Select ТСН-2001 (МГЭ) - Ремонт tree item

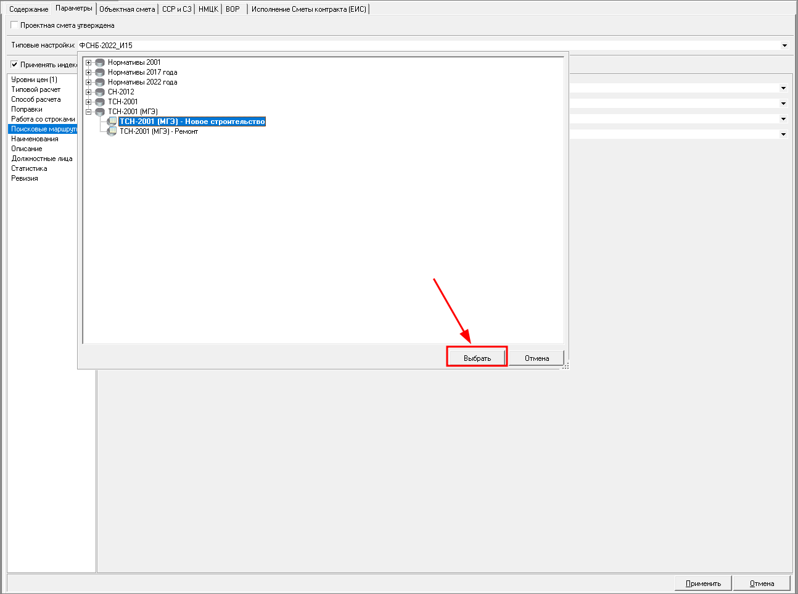158,131
